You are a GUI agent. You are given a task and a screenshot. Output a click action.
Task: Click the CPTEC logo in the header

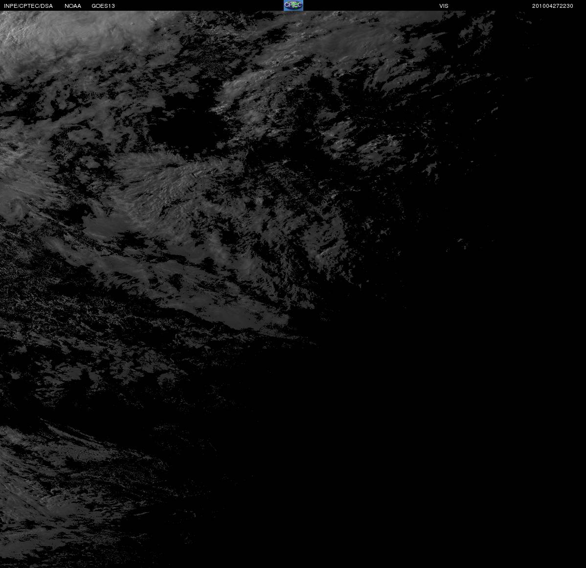pos(293,5)
